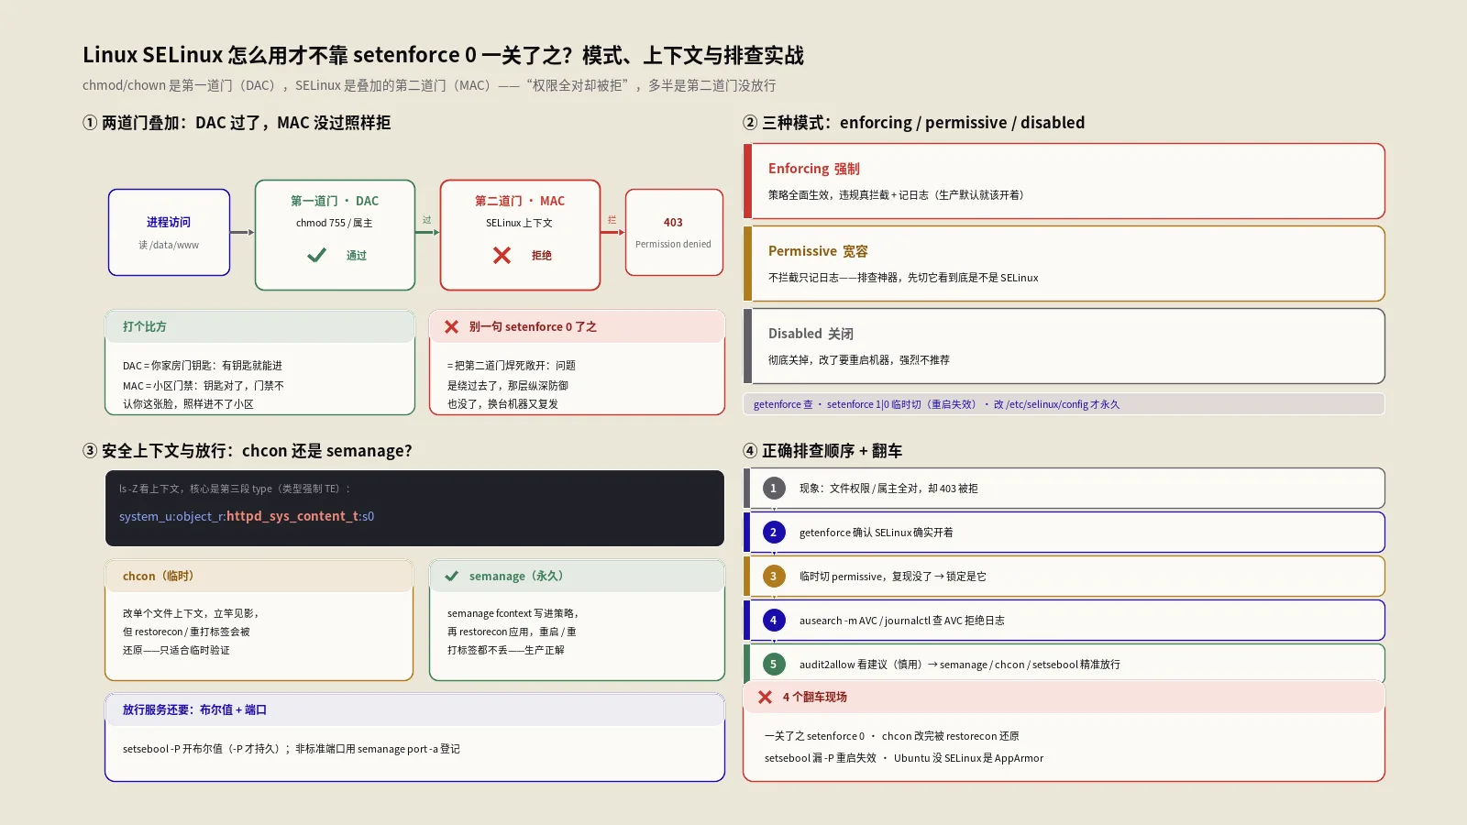
Task: Open the Enforcing 强制 mode card
Action: (x=1064, y=181)
